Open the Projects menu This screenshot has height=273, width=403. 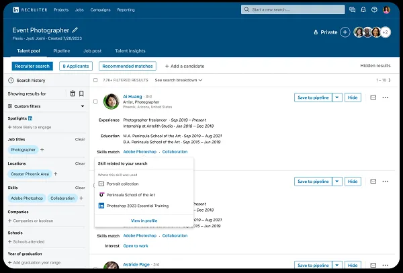coord(61,10)
